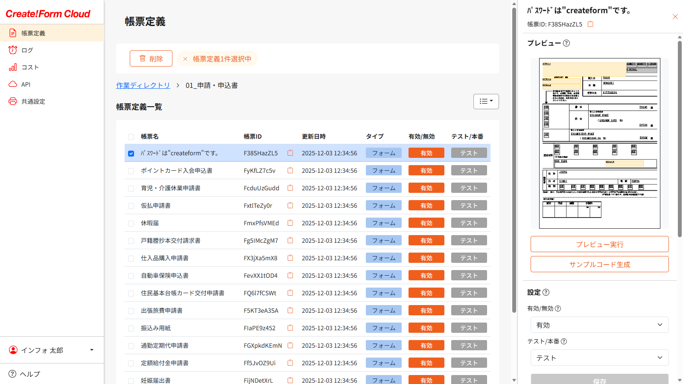Click the help icon next to 設定
This screenshot has width=683, height=384.
[546, 292]
